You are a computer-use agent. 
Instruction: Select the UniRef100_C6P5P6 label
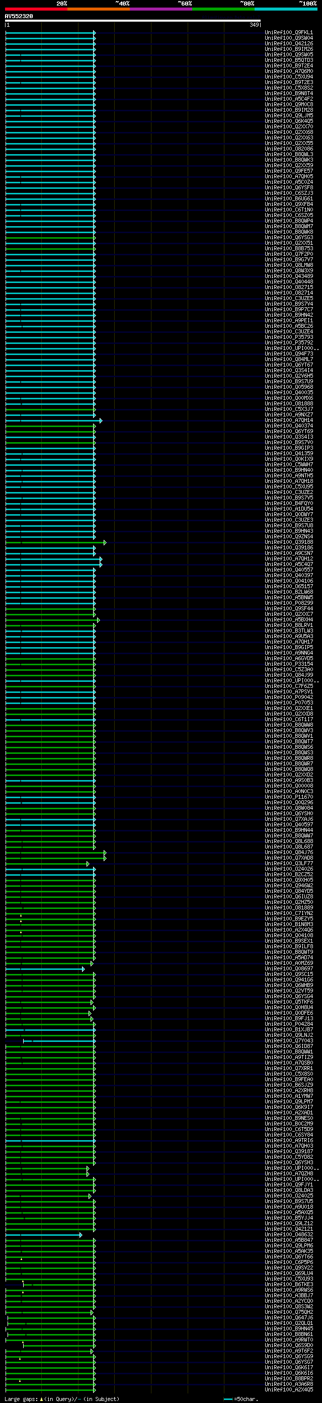[x=289, y=1262]
